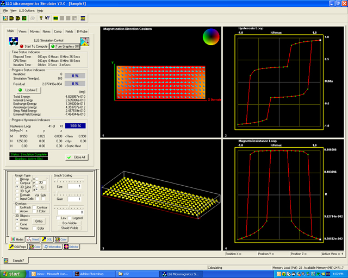Click the first gray square toolbar icon
Viewport: 348px width, 278px height.
click(x=62, y=18)
